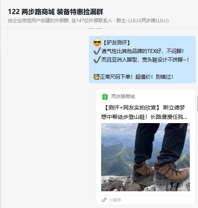Click the second gray checkmark before 而且亚洲人脚型
Viewport: 198px width, 208px height.
(x=97, y=60)
